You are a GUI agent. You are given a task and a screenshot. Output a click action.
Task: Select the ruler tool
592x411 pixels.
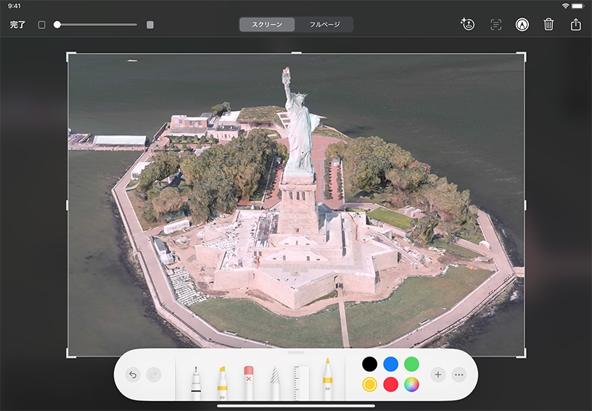pos(301,383)
